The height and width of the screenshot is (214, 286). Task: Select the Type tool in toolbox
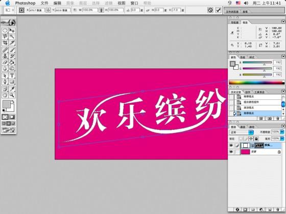pos(12,75)
